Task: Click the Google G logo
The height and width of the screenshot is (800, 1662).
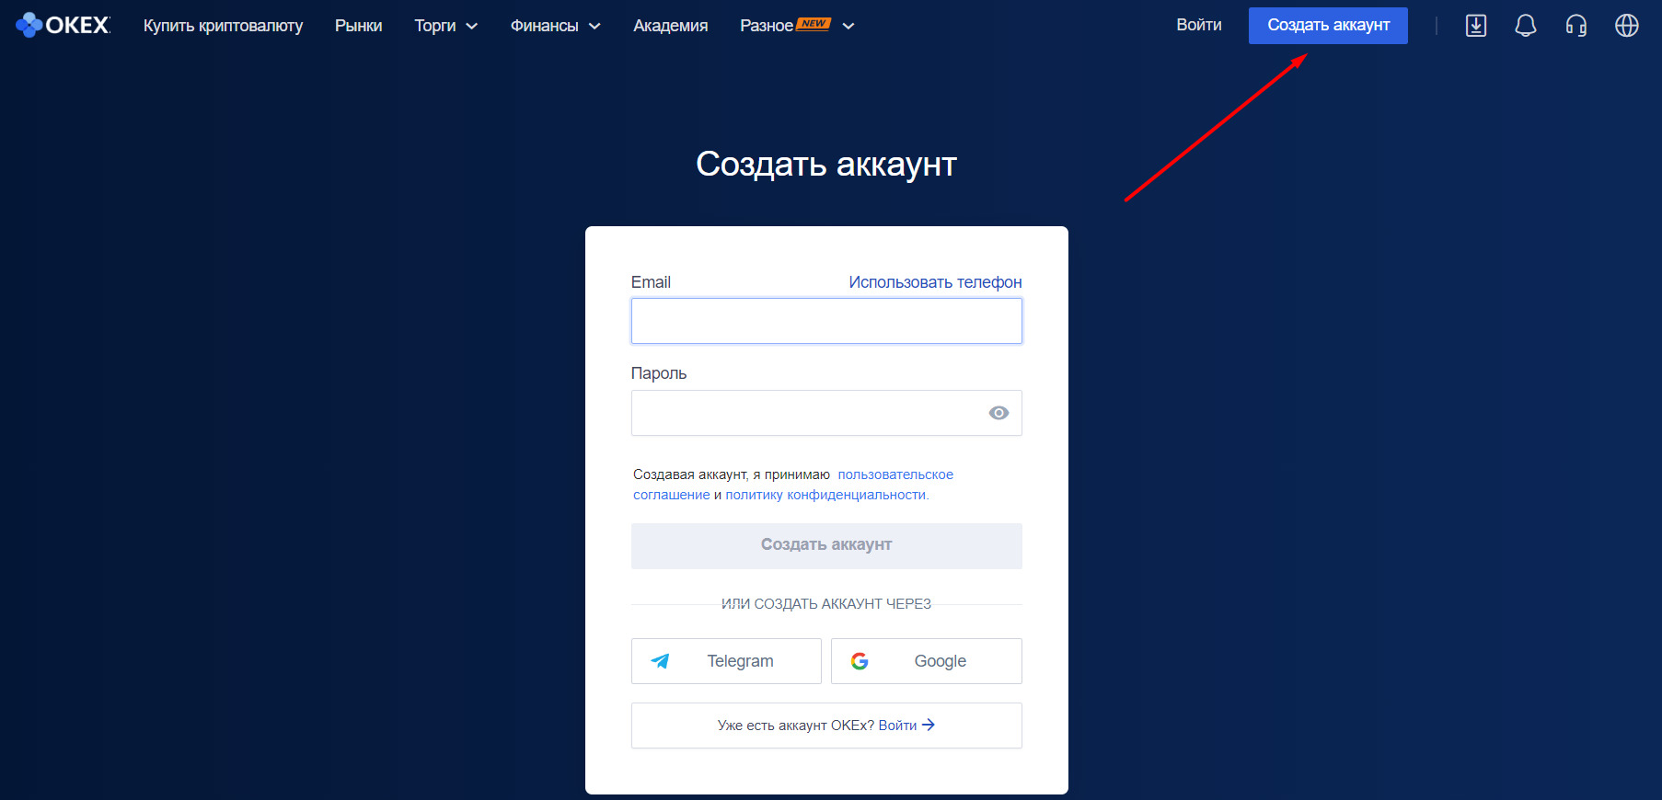Action: pyautogui.click(x=860, y=661)
